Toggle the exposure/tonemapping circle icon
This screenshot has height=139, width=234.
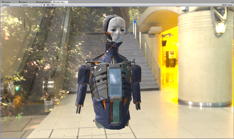(44, 5)
